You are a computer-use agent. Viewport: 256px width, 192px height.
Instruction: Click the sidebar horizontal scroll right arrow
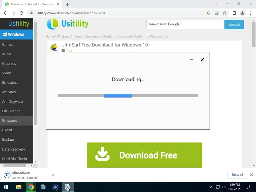31,165
